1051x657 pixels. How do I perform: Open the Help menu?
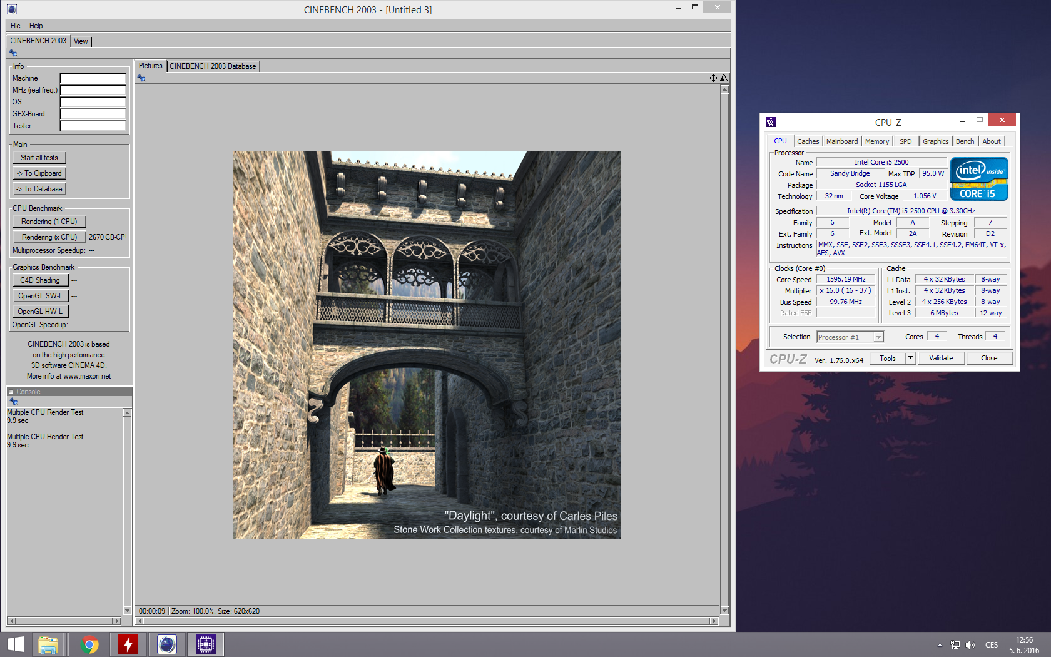point(36,26)
